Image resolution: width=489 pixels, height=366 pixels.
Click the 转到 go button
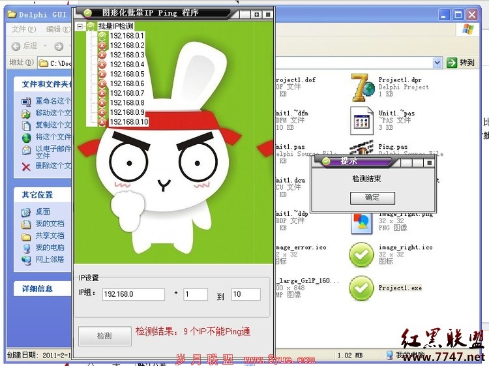click(460, 63)
